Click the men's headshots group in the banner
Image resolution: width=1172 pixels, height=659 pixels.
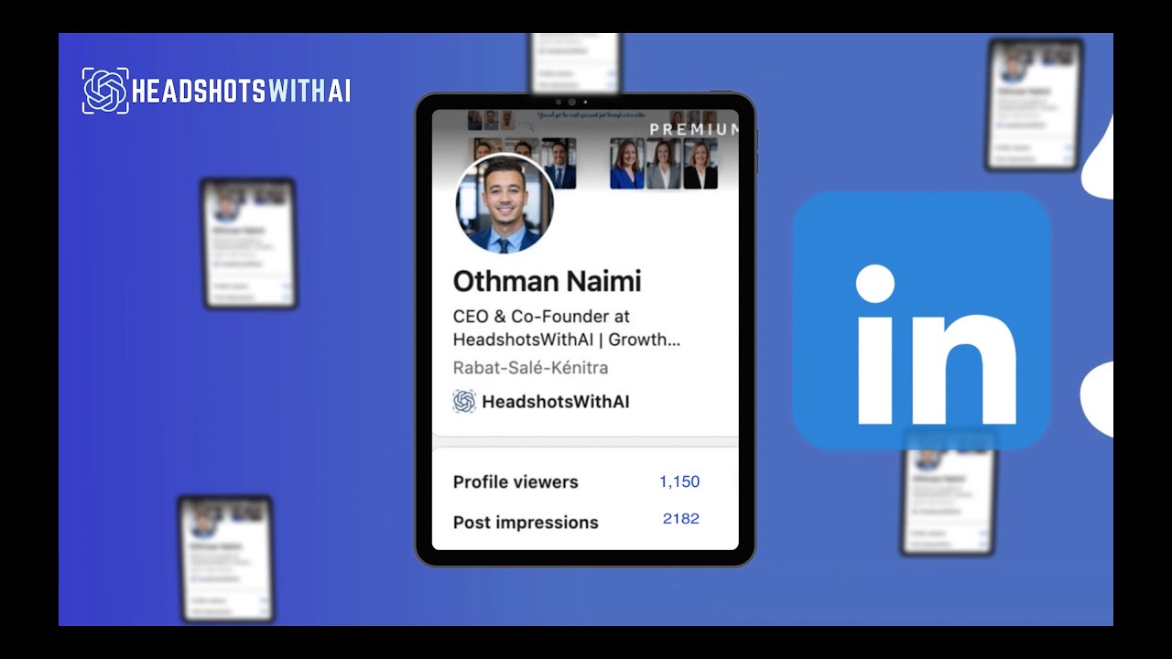click(523, 163)
